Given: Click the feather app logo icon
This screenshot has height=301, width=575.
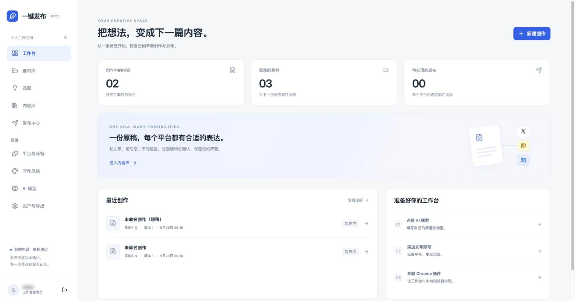Looking at the screenshot, I should click(13, 16).
